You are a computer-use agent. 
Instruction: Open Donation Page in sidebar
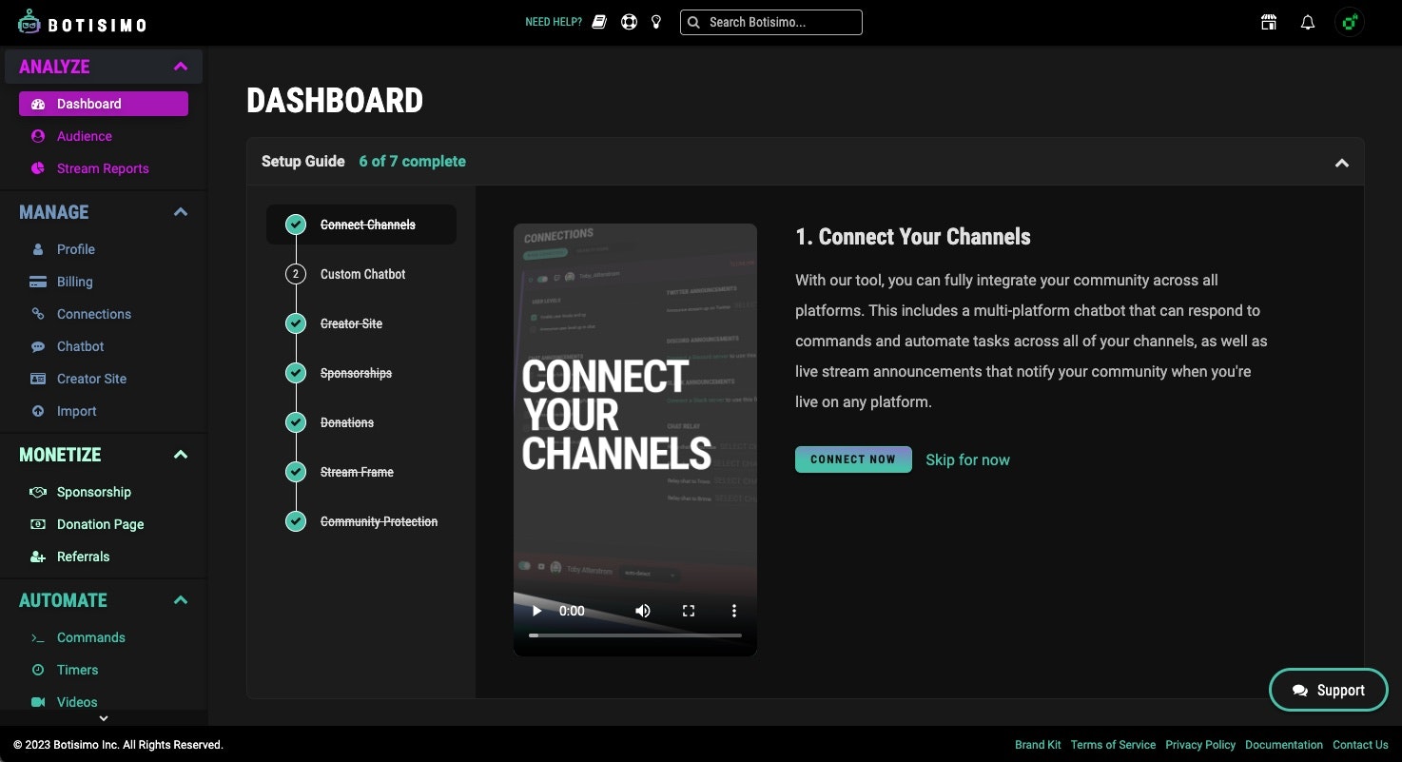point(101,524)
